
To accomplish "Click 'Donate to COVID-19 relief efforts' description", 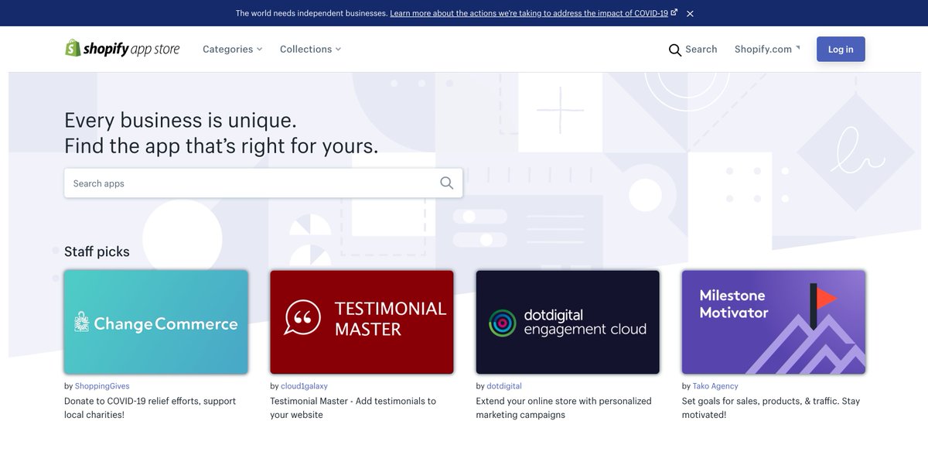I will (x=150, y=408).
